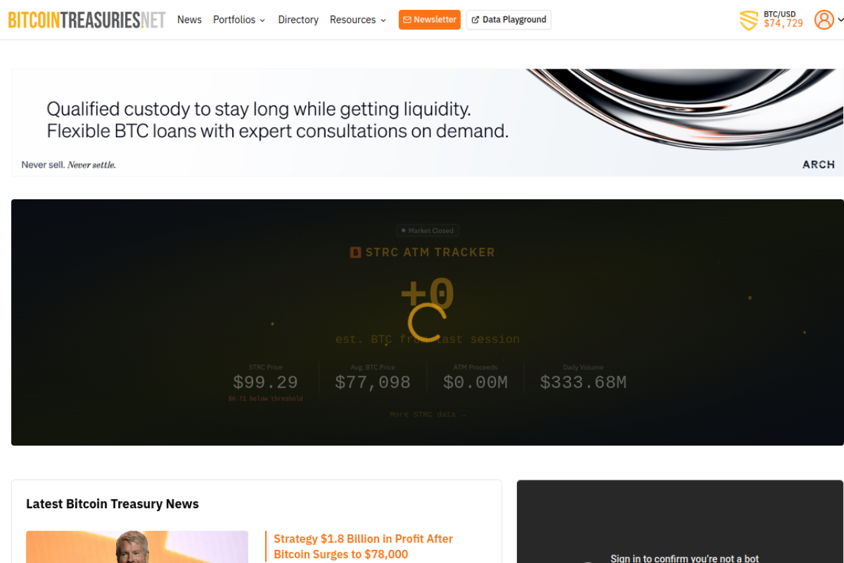Follow the More STRC data link
The width and height of the screenshot is (844, 563).
tap(427, 414)
